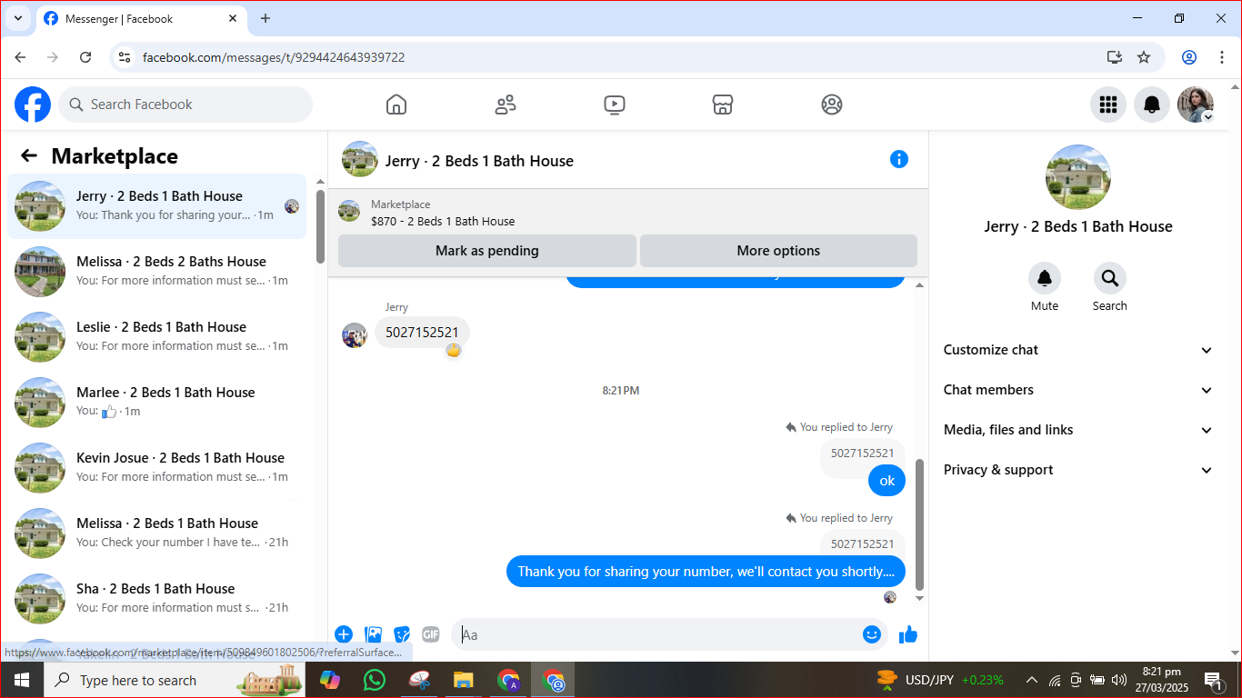Click the chat header title Jerry · 2 Beds

point(479,161)
